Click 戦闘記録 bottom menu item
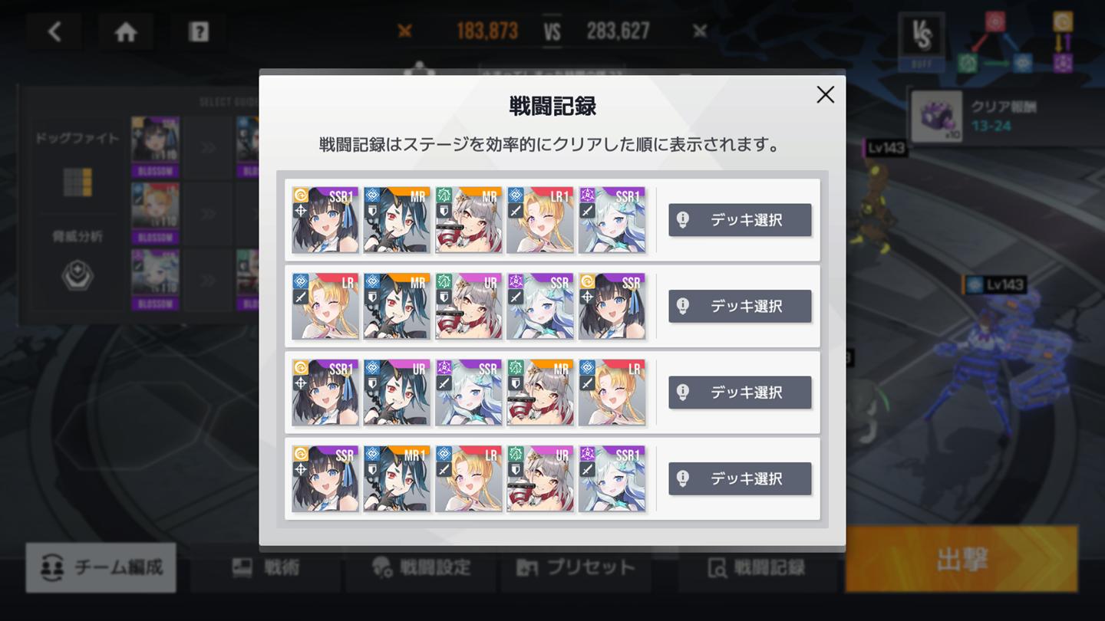The width and height of the screenshot is (1105, 621). tap(757, 568)
